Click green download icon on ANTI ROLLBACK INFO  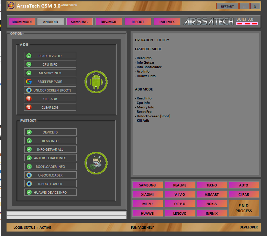pos(29,158)
